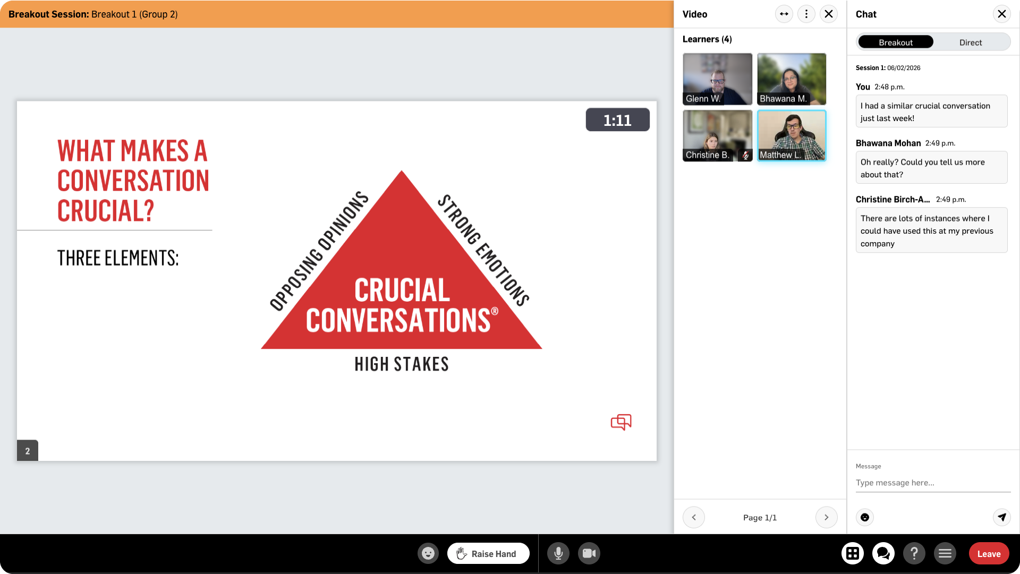Screen dimensions: 1020x574
Task: Leave the breakout session
Action: pos(989,553)
